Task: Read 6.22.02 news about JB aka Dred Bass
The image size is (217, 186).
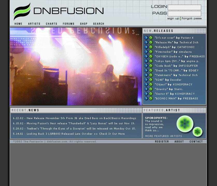Action: point(74,118)
